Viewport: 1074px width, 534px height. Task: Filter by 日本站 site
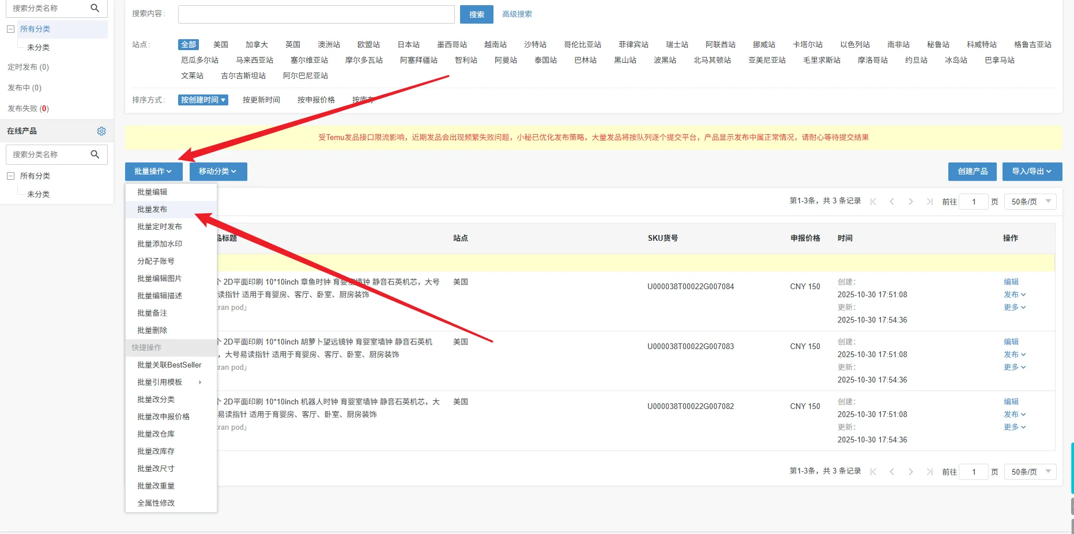coord(408,44)
